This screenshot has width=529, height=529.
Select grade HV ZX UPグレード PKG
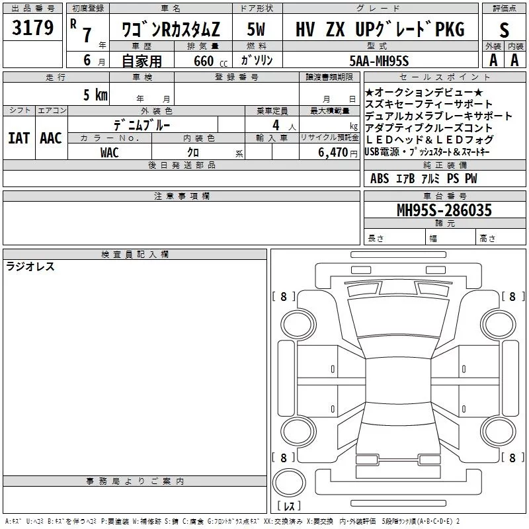click(380, 29)
